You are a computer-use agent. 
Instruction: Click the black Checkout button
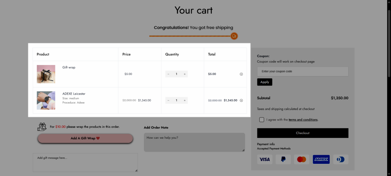pyautogui.click(x=303, y=133)
